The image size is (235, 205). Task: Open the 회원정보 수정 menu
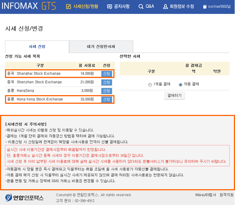[182, 6]
